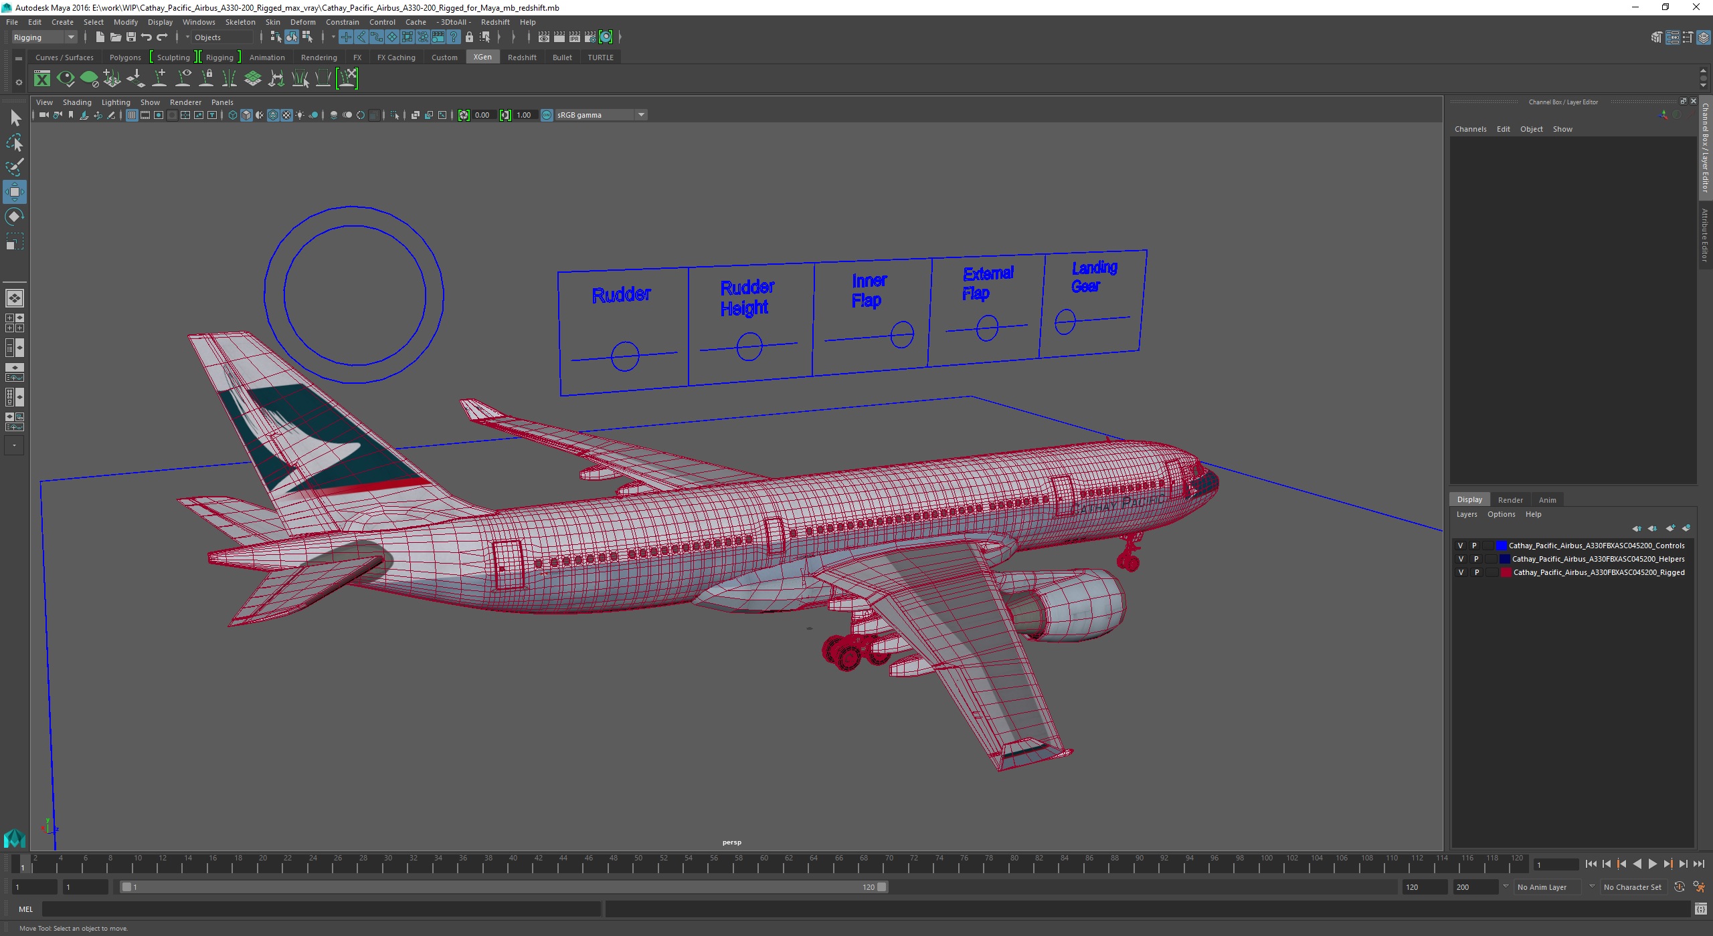Click the XGen guide lock icon
The width and height of the screenshot is (1713, 936).
point(207,79)
